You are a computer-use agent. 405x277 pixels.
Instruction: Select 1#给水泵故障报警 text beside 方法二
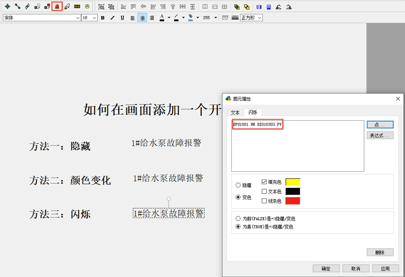(168, 178)
